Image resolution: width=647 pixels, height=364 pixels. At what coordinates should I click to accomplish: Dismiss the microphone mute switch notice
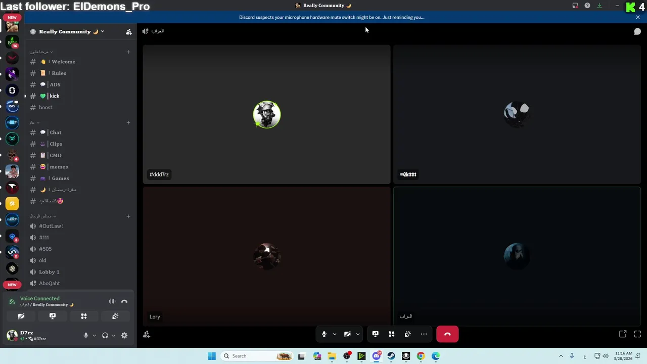coord(638,17)
